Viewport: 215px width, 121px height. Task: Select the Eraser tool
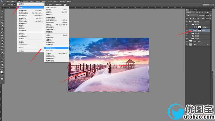pyautogui.click(x=2, y=41)
